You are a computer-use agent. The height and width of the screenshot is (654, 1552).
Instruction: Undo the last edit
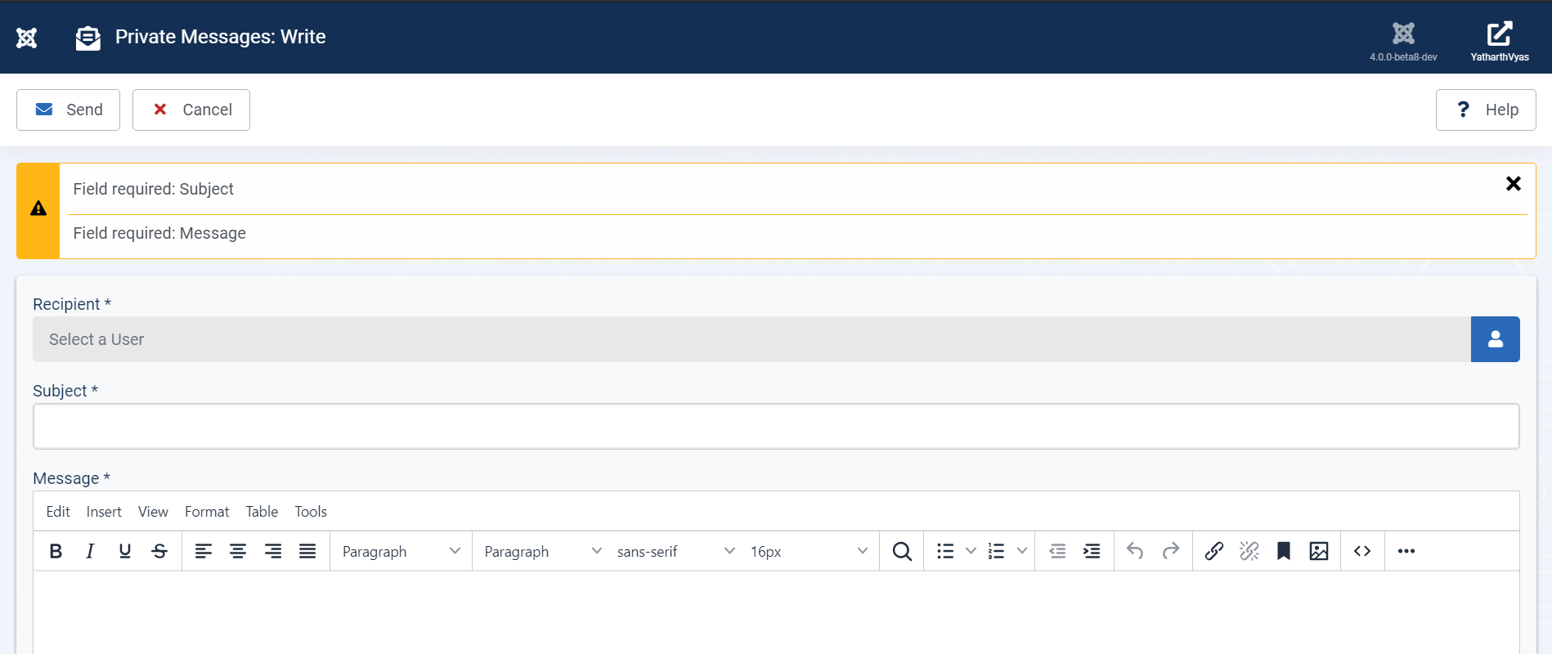coord(1135,551)
